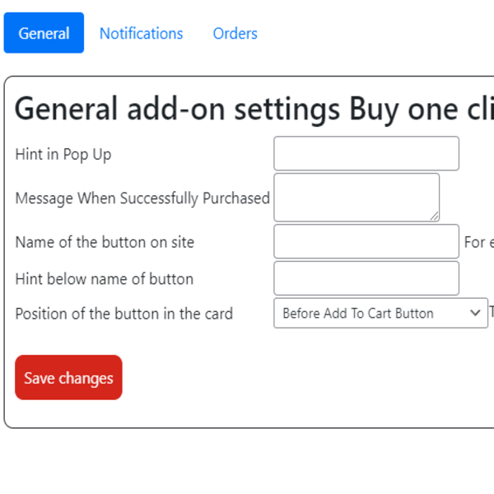Click the 'For e' hint beside name field
Image resolution: width=494 pixels, height=494 pixels.
point(479,242)
